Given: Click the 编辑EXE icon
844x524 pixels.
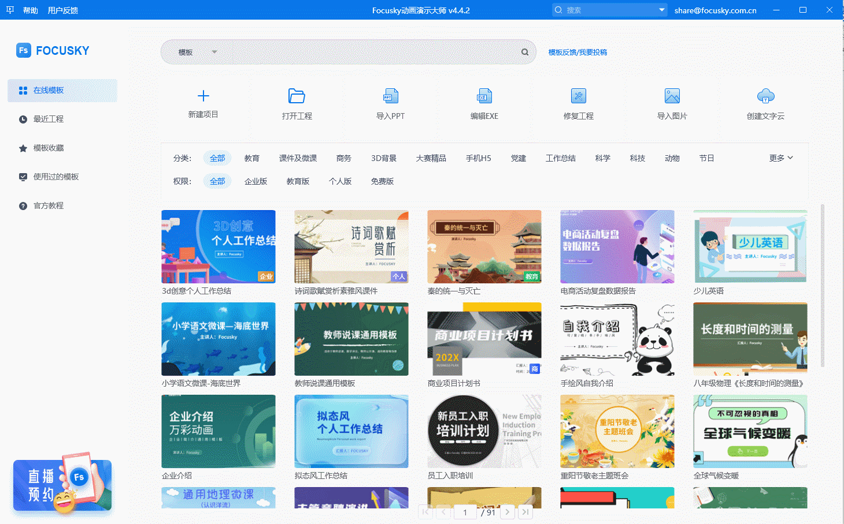Looking at the screenshot, I should pyautogui.click(x=484, y=96).
